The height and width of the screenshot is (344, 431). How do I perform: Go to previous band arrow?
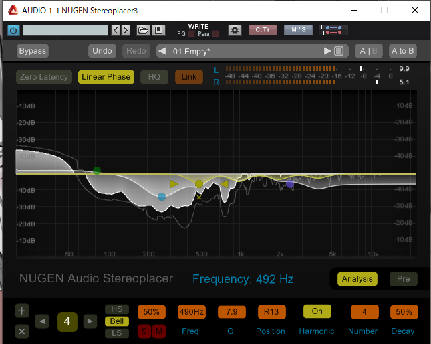pyautogui.click(x=42, y=321)
